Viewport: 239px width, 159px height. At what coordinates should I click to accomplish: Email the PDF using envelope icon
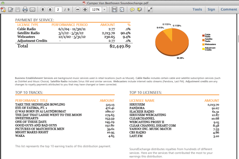32,10
